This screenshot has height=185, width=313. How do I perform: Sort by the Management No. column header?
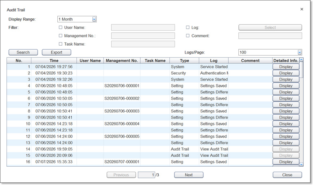122,61
